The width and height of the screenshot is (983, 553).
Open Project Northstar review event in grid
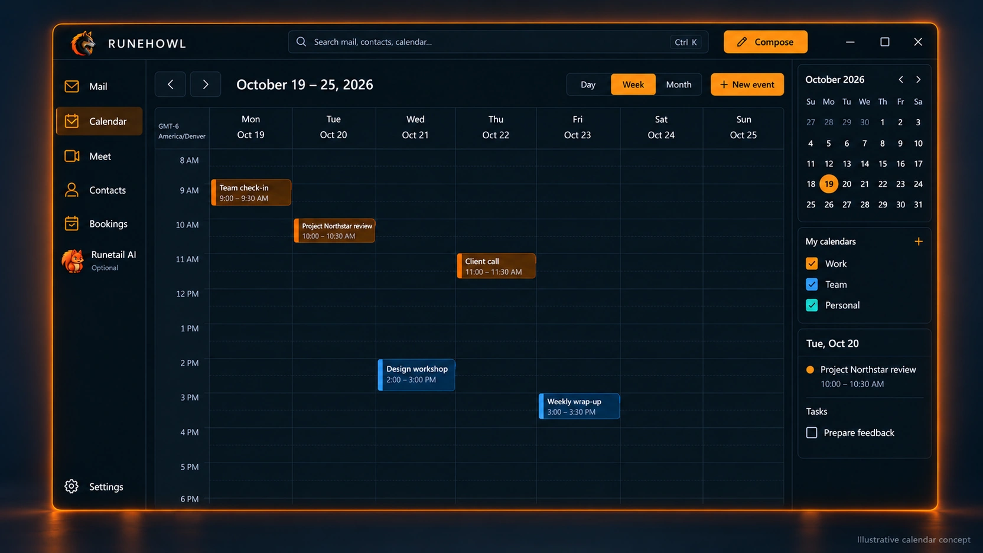334,230
